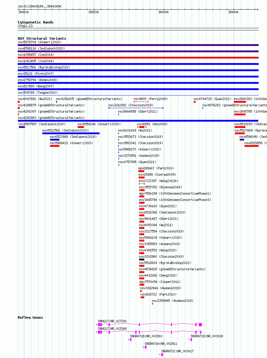This screenshot has height=358, width=267.
Task: Click the nsv4576263 gnomAD variant label
Action: 235,105
